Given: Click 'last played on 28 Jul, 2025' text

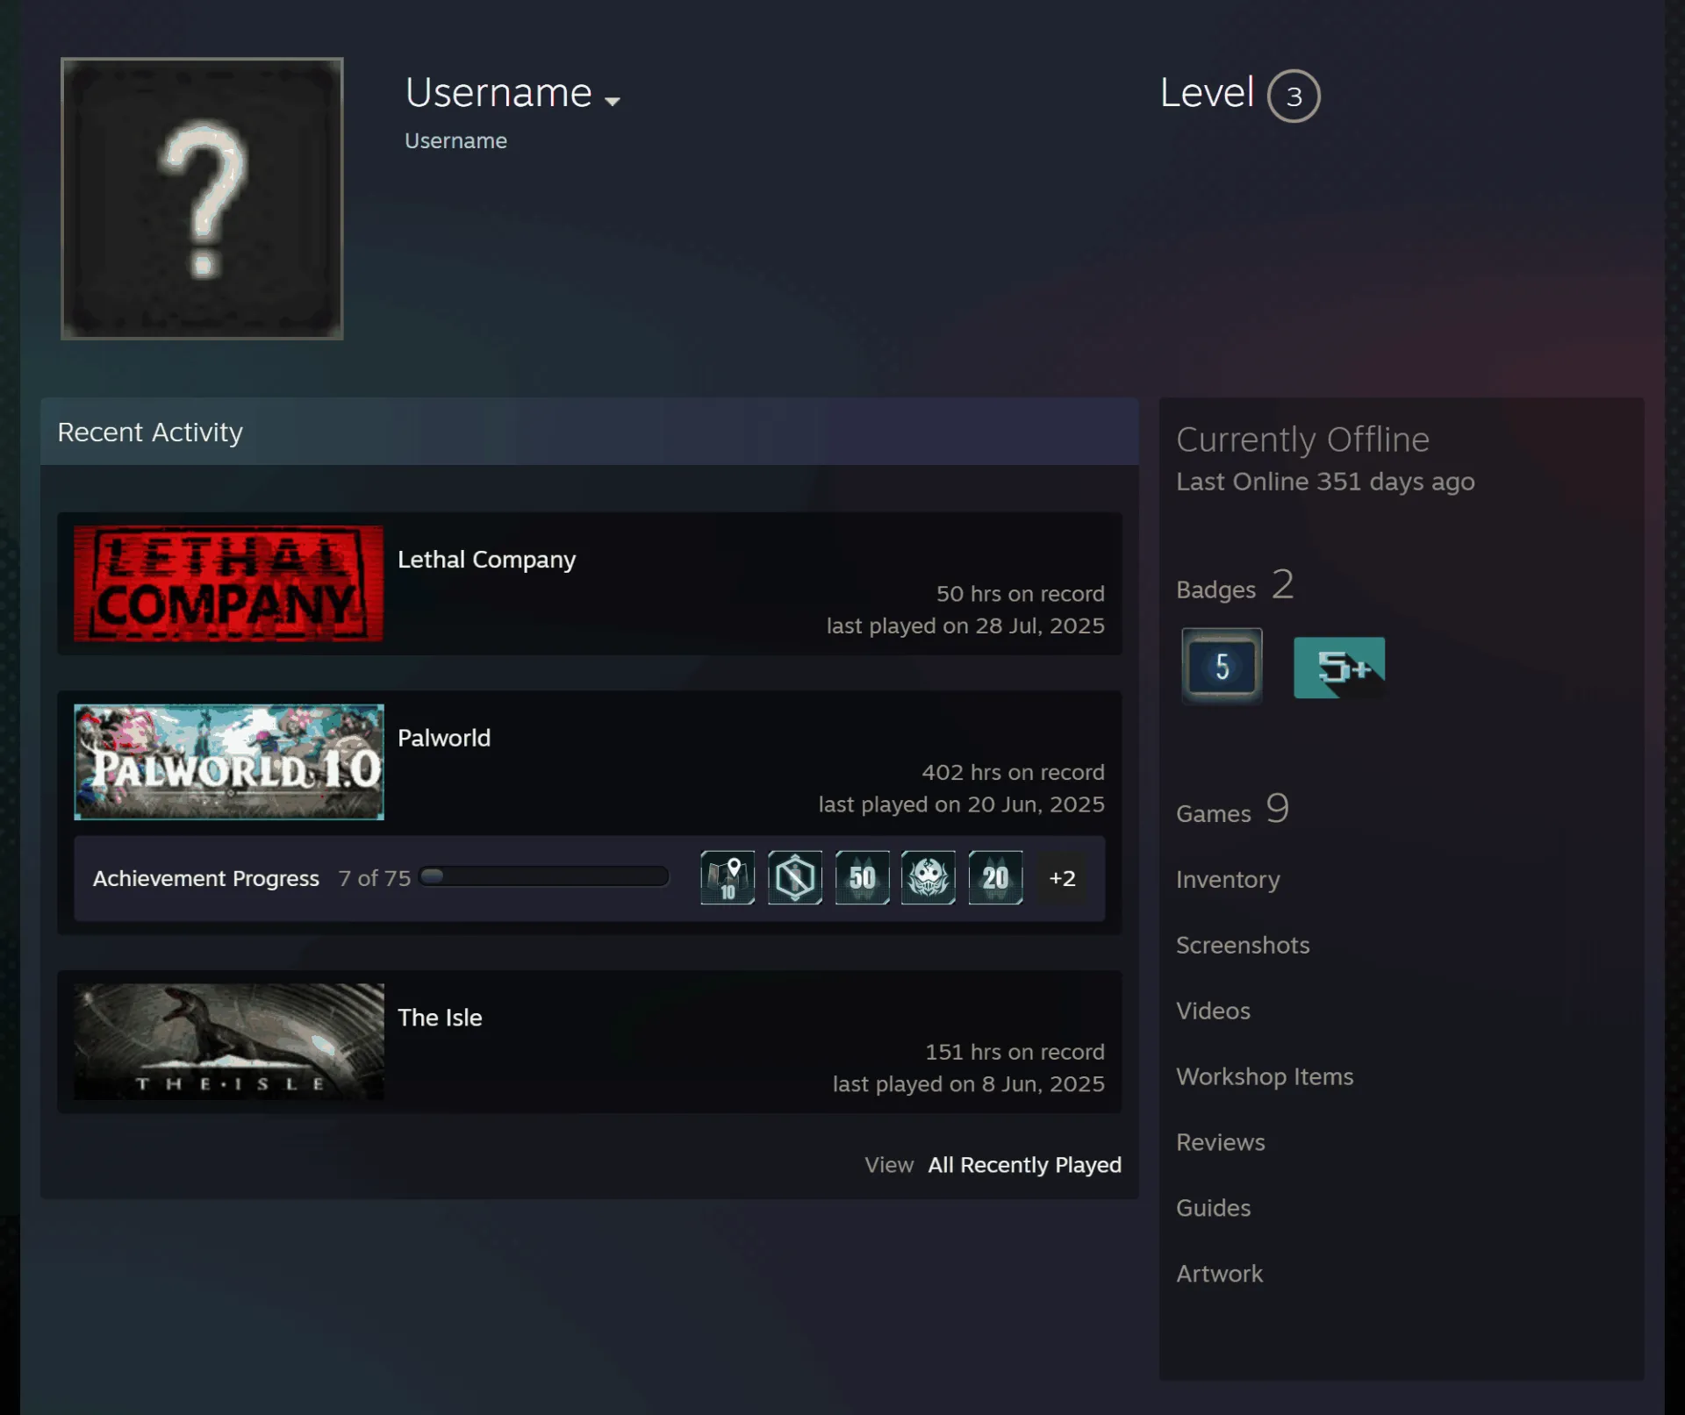Looking at the screenshot, I should point(965,625).
